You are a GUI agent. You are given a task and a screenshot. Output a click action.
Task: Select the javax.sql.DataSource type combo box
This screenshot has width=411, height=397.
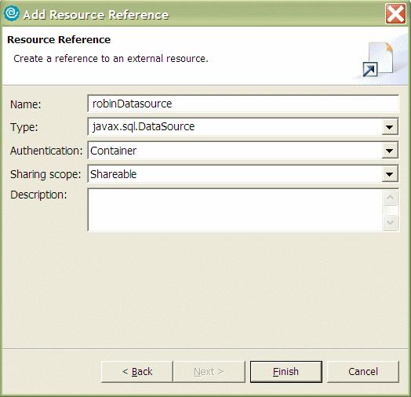coord(243,127)
